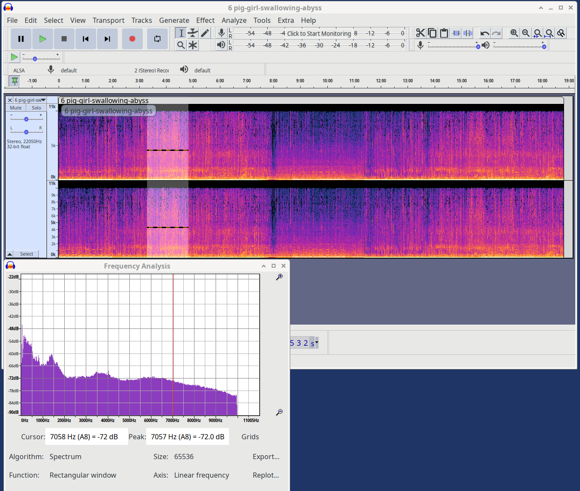Solo the pig-girl-swallowing-abyss track
The image size is (580, 491).
click(x=37, y=108)
